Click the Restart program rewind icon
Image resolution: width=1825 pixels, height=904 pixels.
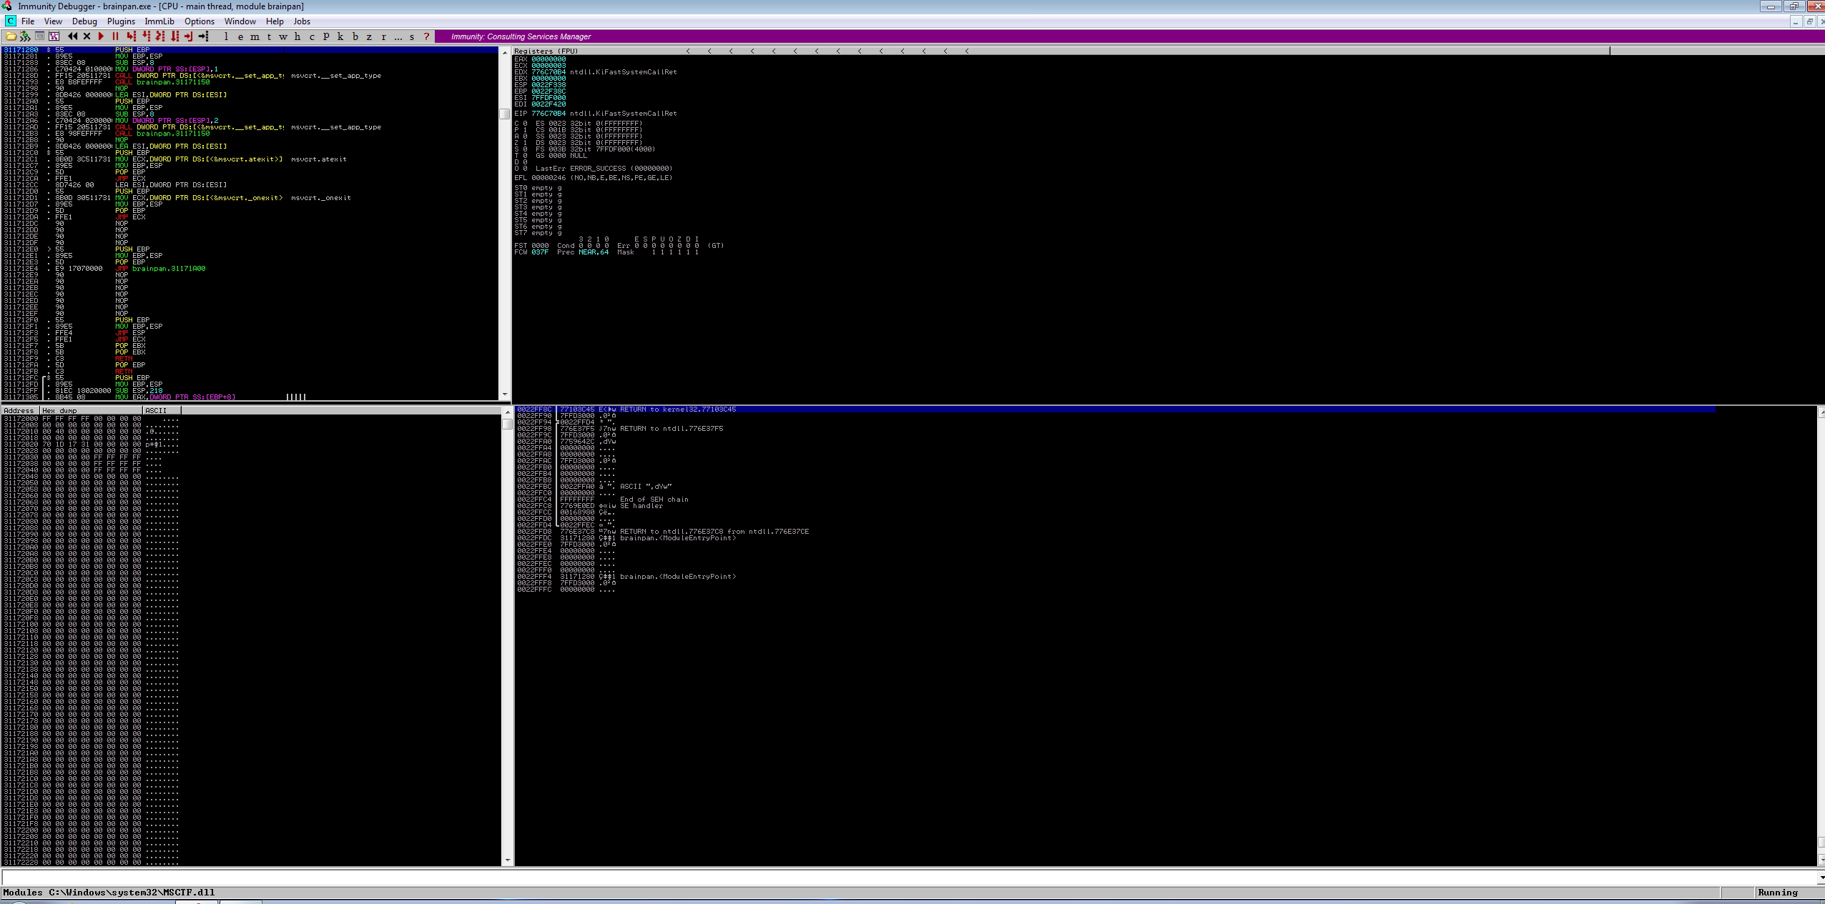tap(72, 36)
